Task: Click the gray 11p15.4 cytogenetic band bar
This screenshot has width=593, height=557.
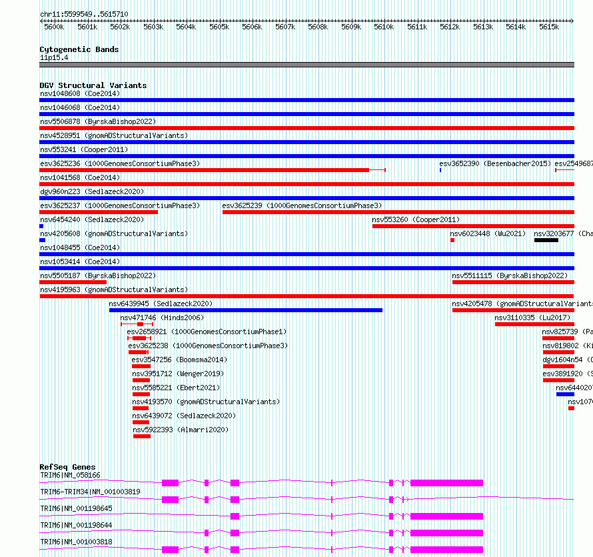Action: (306, 65)
